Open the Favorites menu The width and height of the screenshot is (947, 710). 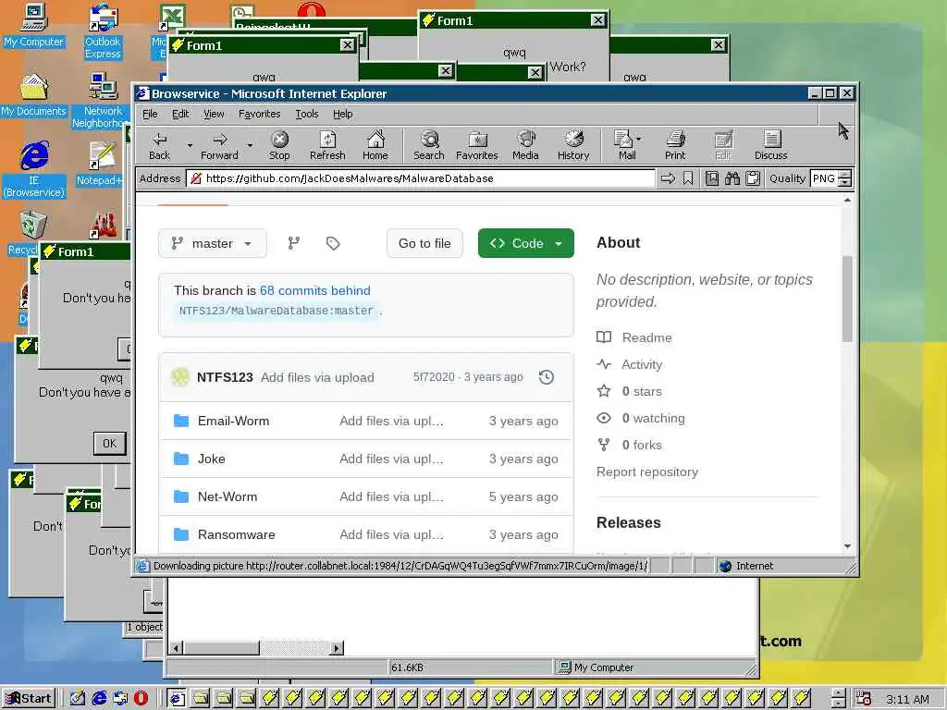[x=259, y=114]
